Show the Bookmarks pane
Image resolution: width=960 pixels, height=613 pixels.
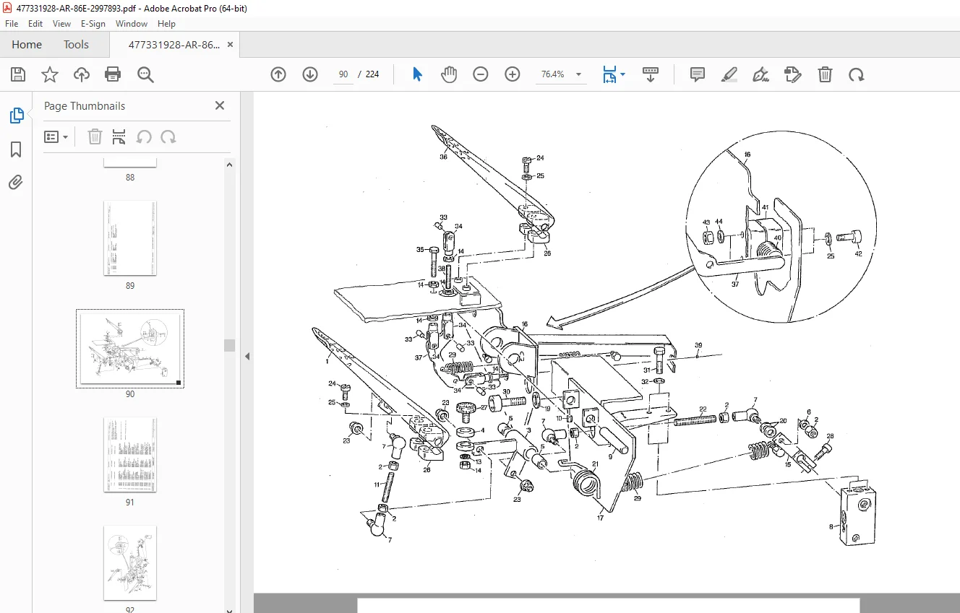16,149
